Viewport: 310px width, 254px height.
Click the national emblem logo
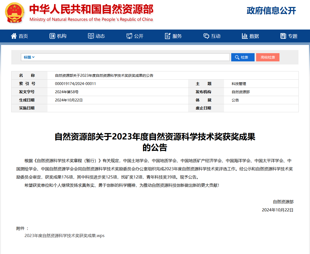(15, 13)
